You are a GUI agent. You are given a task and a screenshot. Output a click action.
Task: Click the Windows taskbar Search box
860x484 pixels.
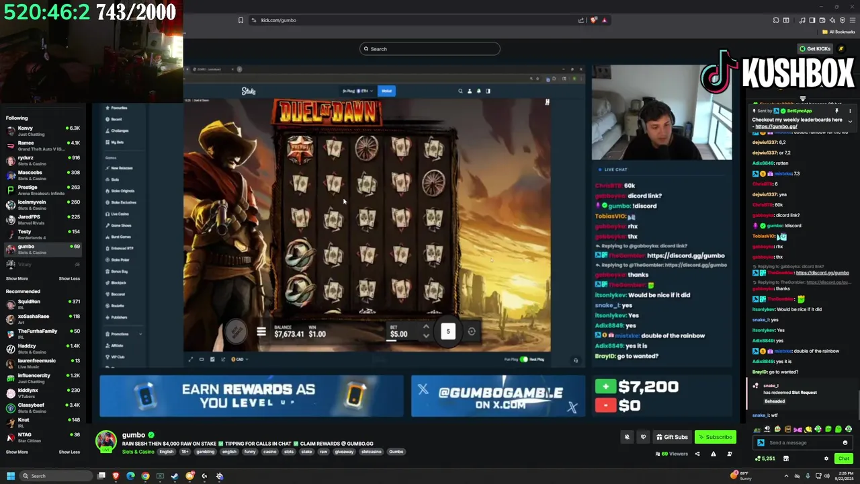56,476
